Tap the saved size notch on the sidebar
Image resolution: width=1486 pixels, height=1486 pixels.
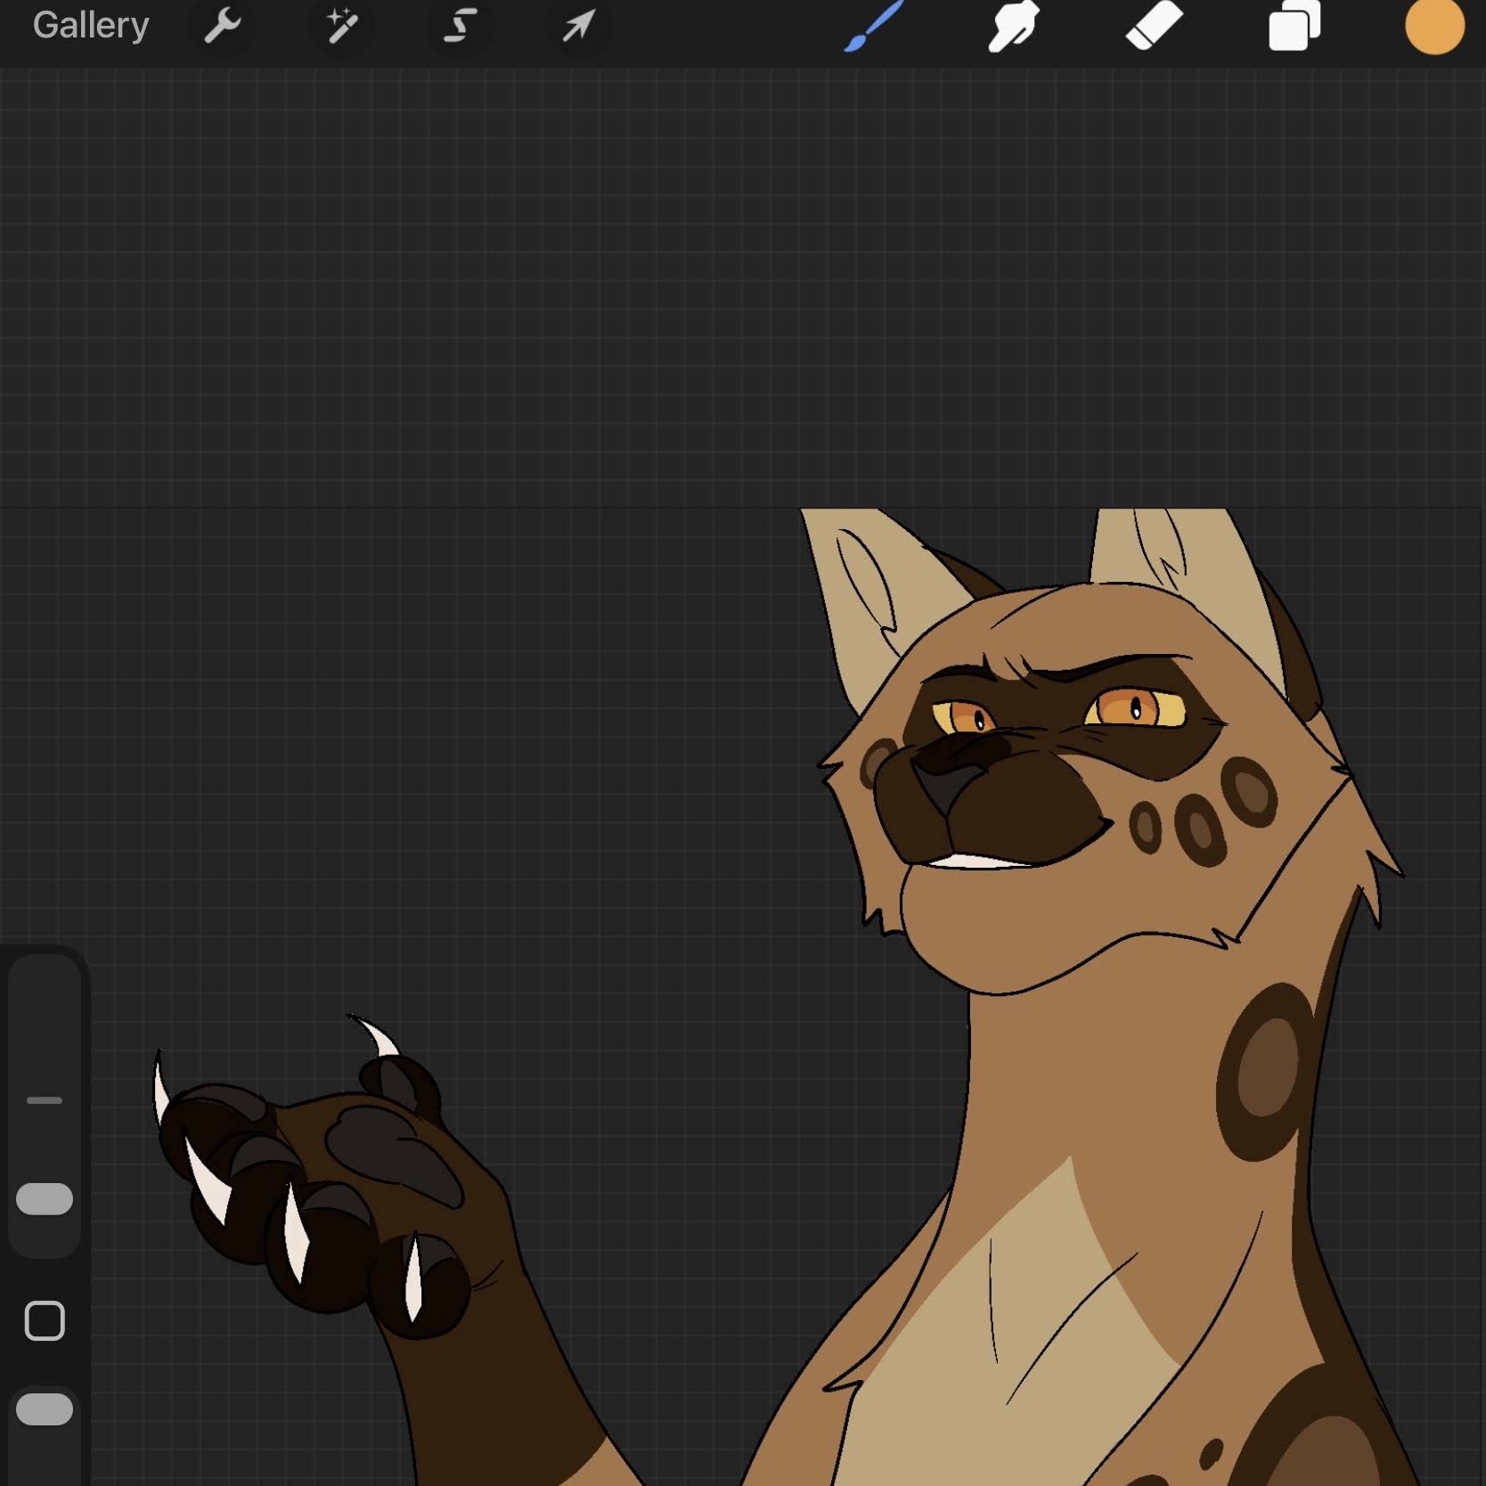coord(45,1100)
